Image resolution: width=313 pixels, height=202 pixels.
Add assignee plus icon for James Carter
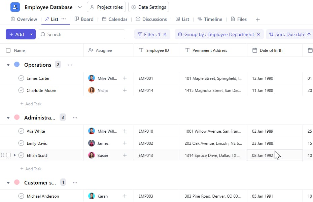click(125, 78)
